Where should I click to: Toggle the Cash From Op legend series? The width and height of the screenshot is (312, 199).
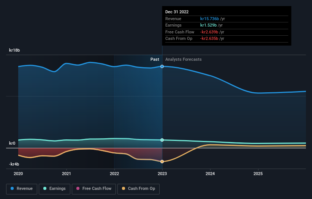click(x=138, y=189)
